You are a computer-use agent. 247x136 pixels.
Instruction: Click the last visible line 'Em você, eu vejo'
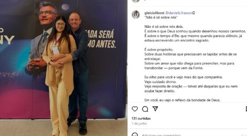click(182, 100)
